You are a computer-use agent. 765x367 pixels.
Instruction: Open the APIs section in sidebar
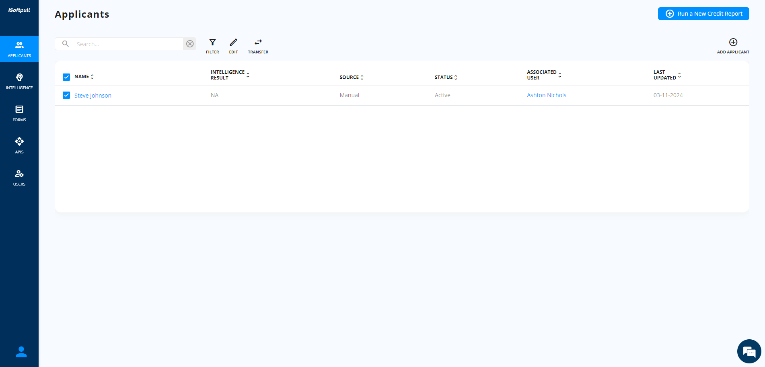19,145
